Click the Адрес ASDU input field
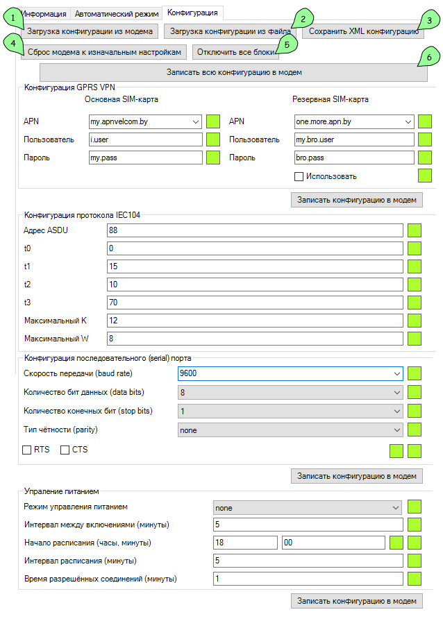 [255, 230]
